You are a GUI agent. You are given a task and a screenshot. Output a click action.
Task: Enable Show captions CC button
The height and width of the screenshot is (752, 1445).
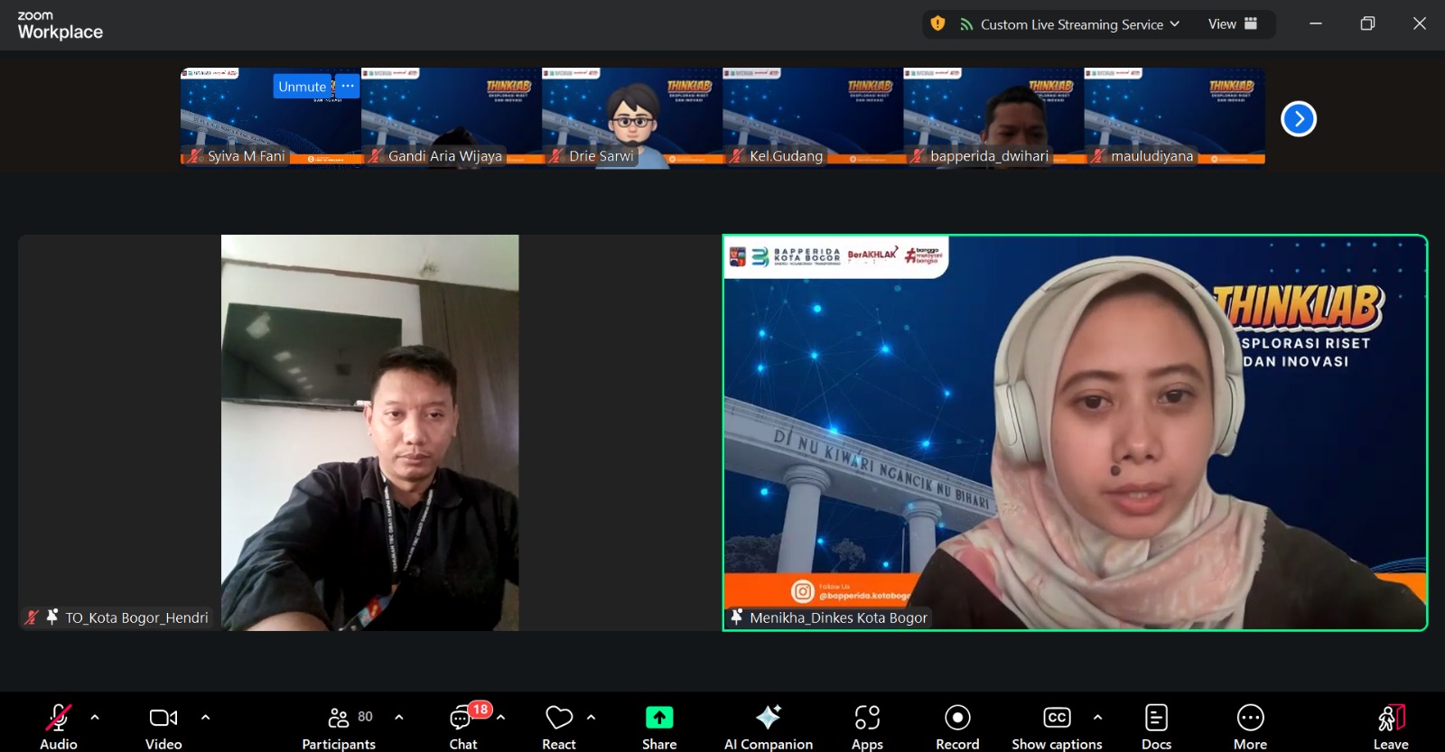1056,718
